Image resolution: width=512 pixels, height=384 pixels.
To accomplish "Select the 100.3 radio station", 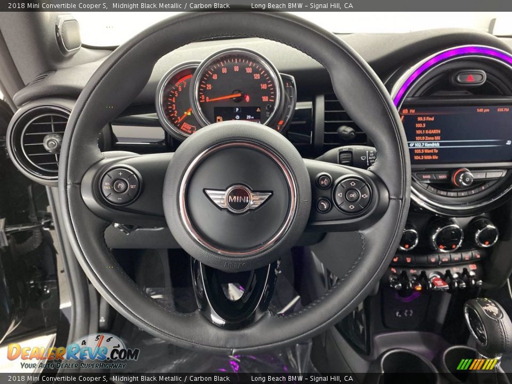I will click(420, 125).
